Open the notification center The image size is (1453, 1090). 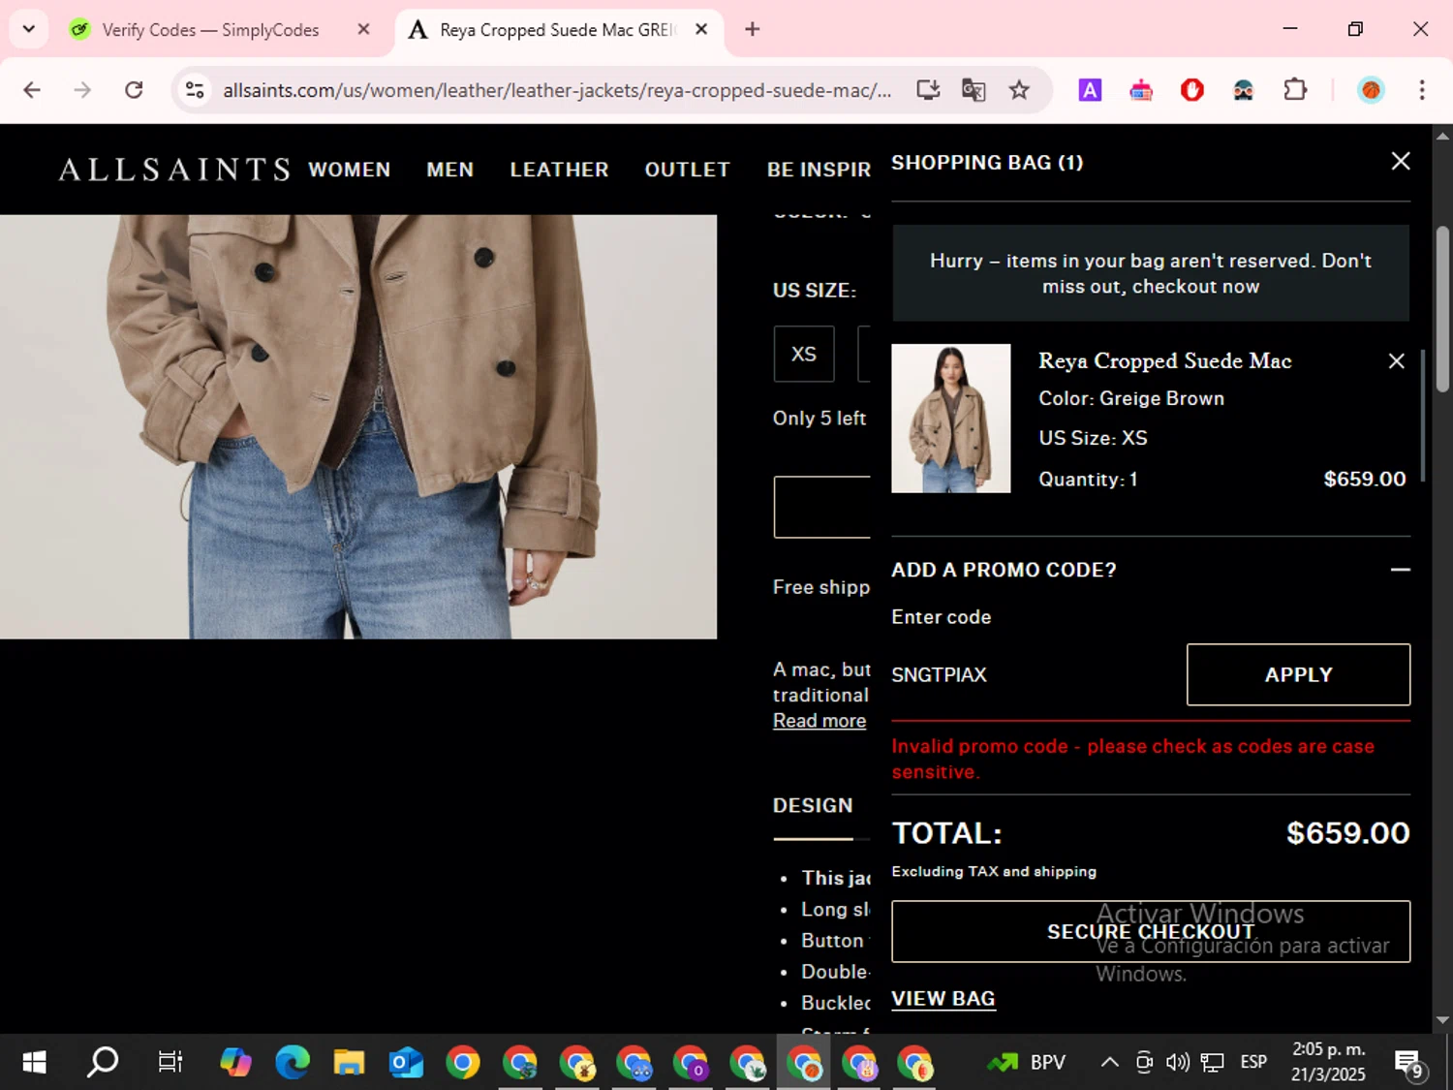pyautogui.click(x=1409, y=1064)
